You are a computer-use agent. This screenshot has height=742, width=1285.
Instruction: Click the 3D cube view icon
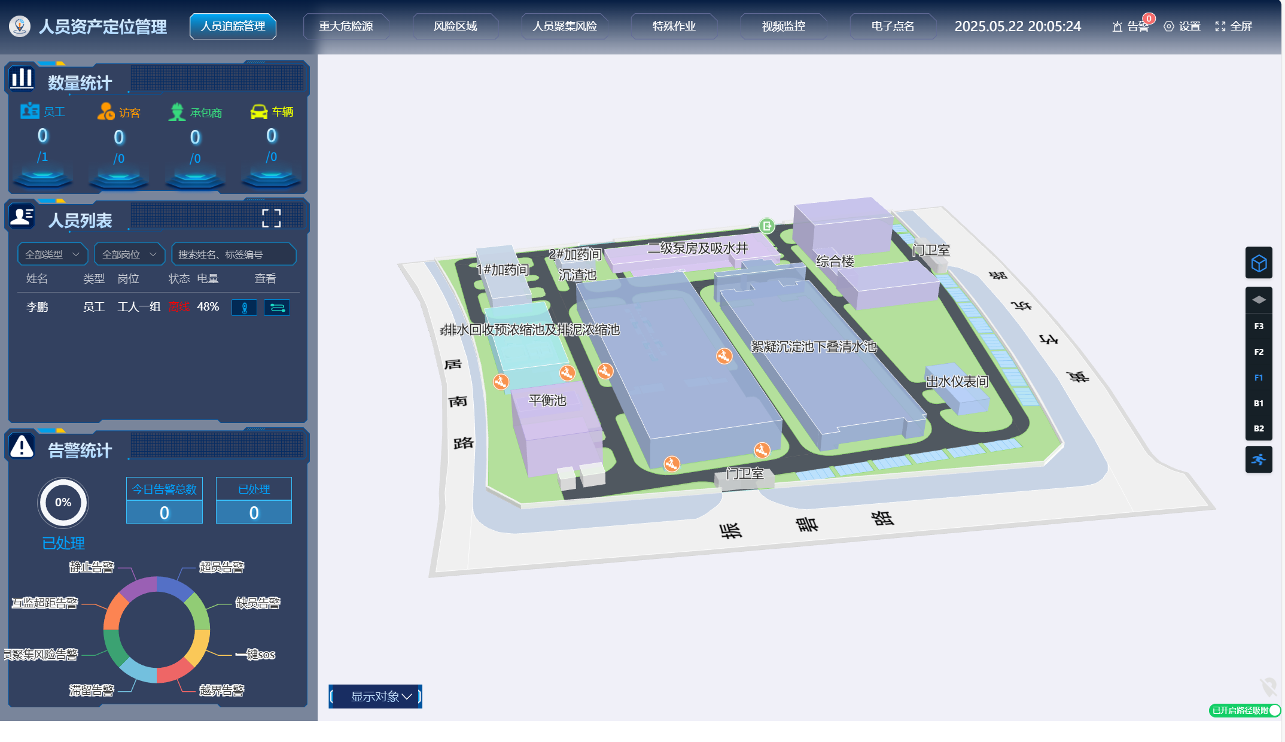point(1259,263)
